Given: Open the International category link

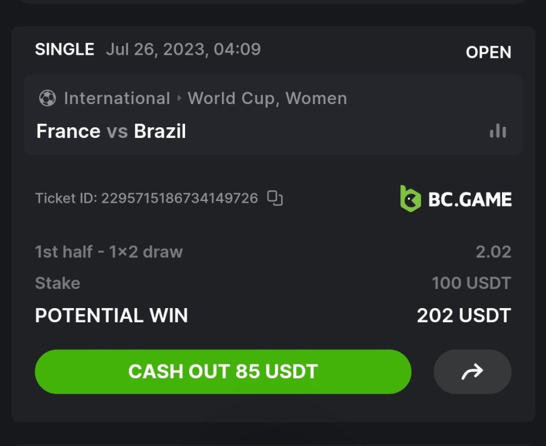Looking at the screenshot, I should pos(117,98).
